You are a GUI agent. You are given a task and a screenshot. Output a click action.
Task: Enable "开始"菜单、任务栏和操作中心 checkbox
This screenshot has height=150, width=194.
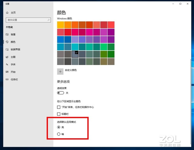pyautogui.click(x=59, y=107)
